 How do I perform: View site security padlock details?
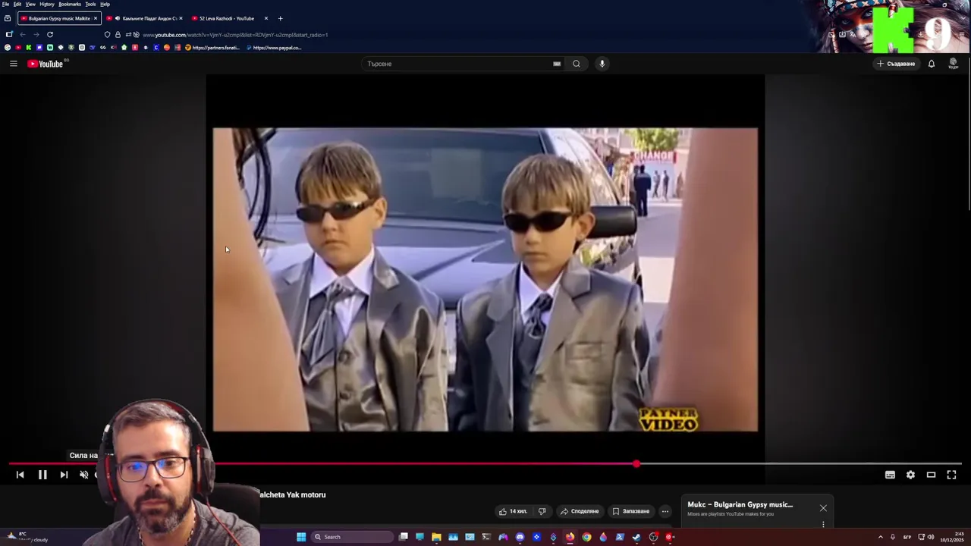tap(118, 35)
